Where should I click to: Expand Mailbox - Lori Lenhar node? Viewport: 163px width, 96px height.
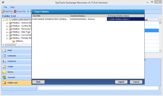click(x=7, y=35)
